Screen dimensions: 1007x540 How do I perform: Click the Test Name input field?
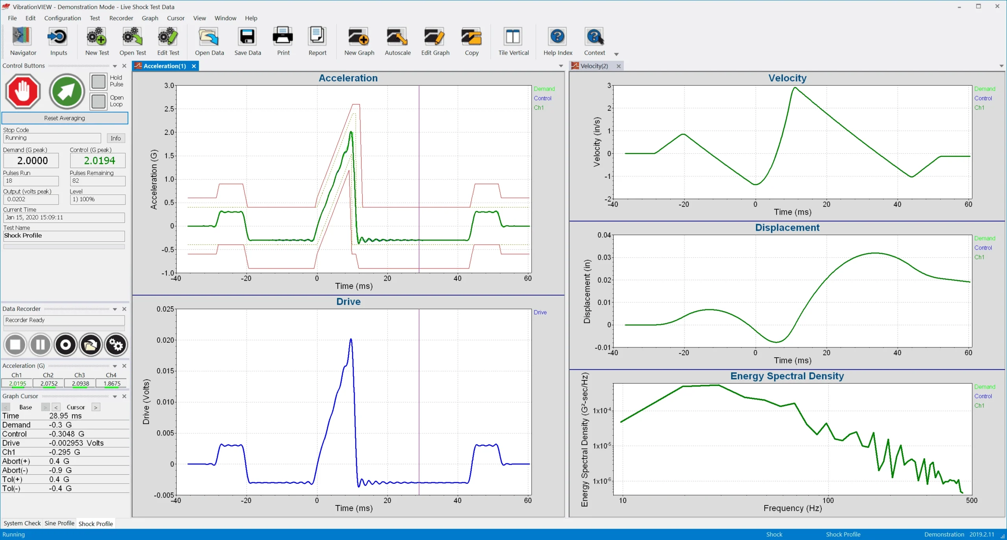tap(64, 236)
